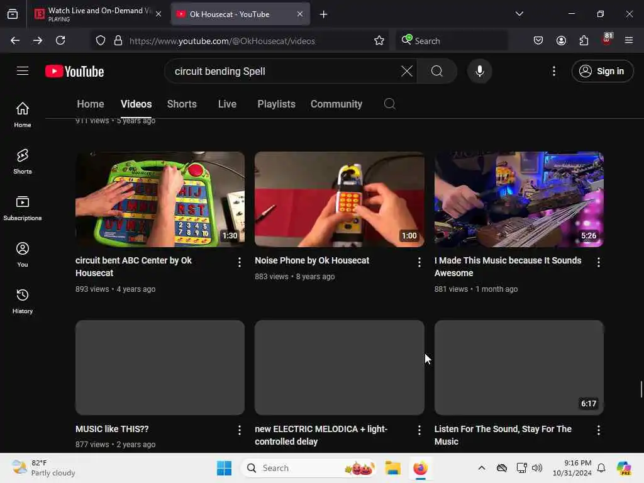Select the channel Live tab
This screenshot has width=644, height=483.
227,104
